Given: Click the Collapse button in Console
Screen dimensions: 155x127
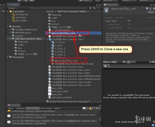Looking at the screenshot, I should click(20, 108).
